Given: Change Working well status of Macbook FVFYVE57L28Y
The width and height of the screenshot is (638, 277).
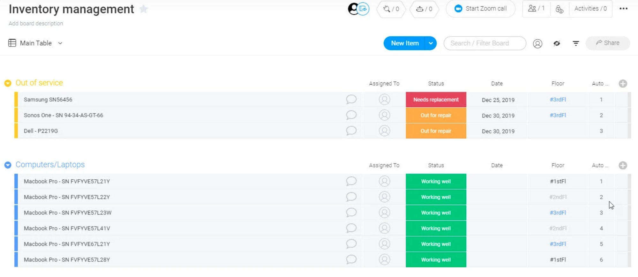Looking at the screenshot, I should point(436,259).
